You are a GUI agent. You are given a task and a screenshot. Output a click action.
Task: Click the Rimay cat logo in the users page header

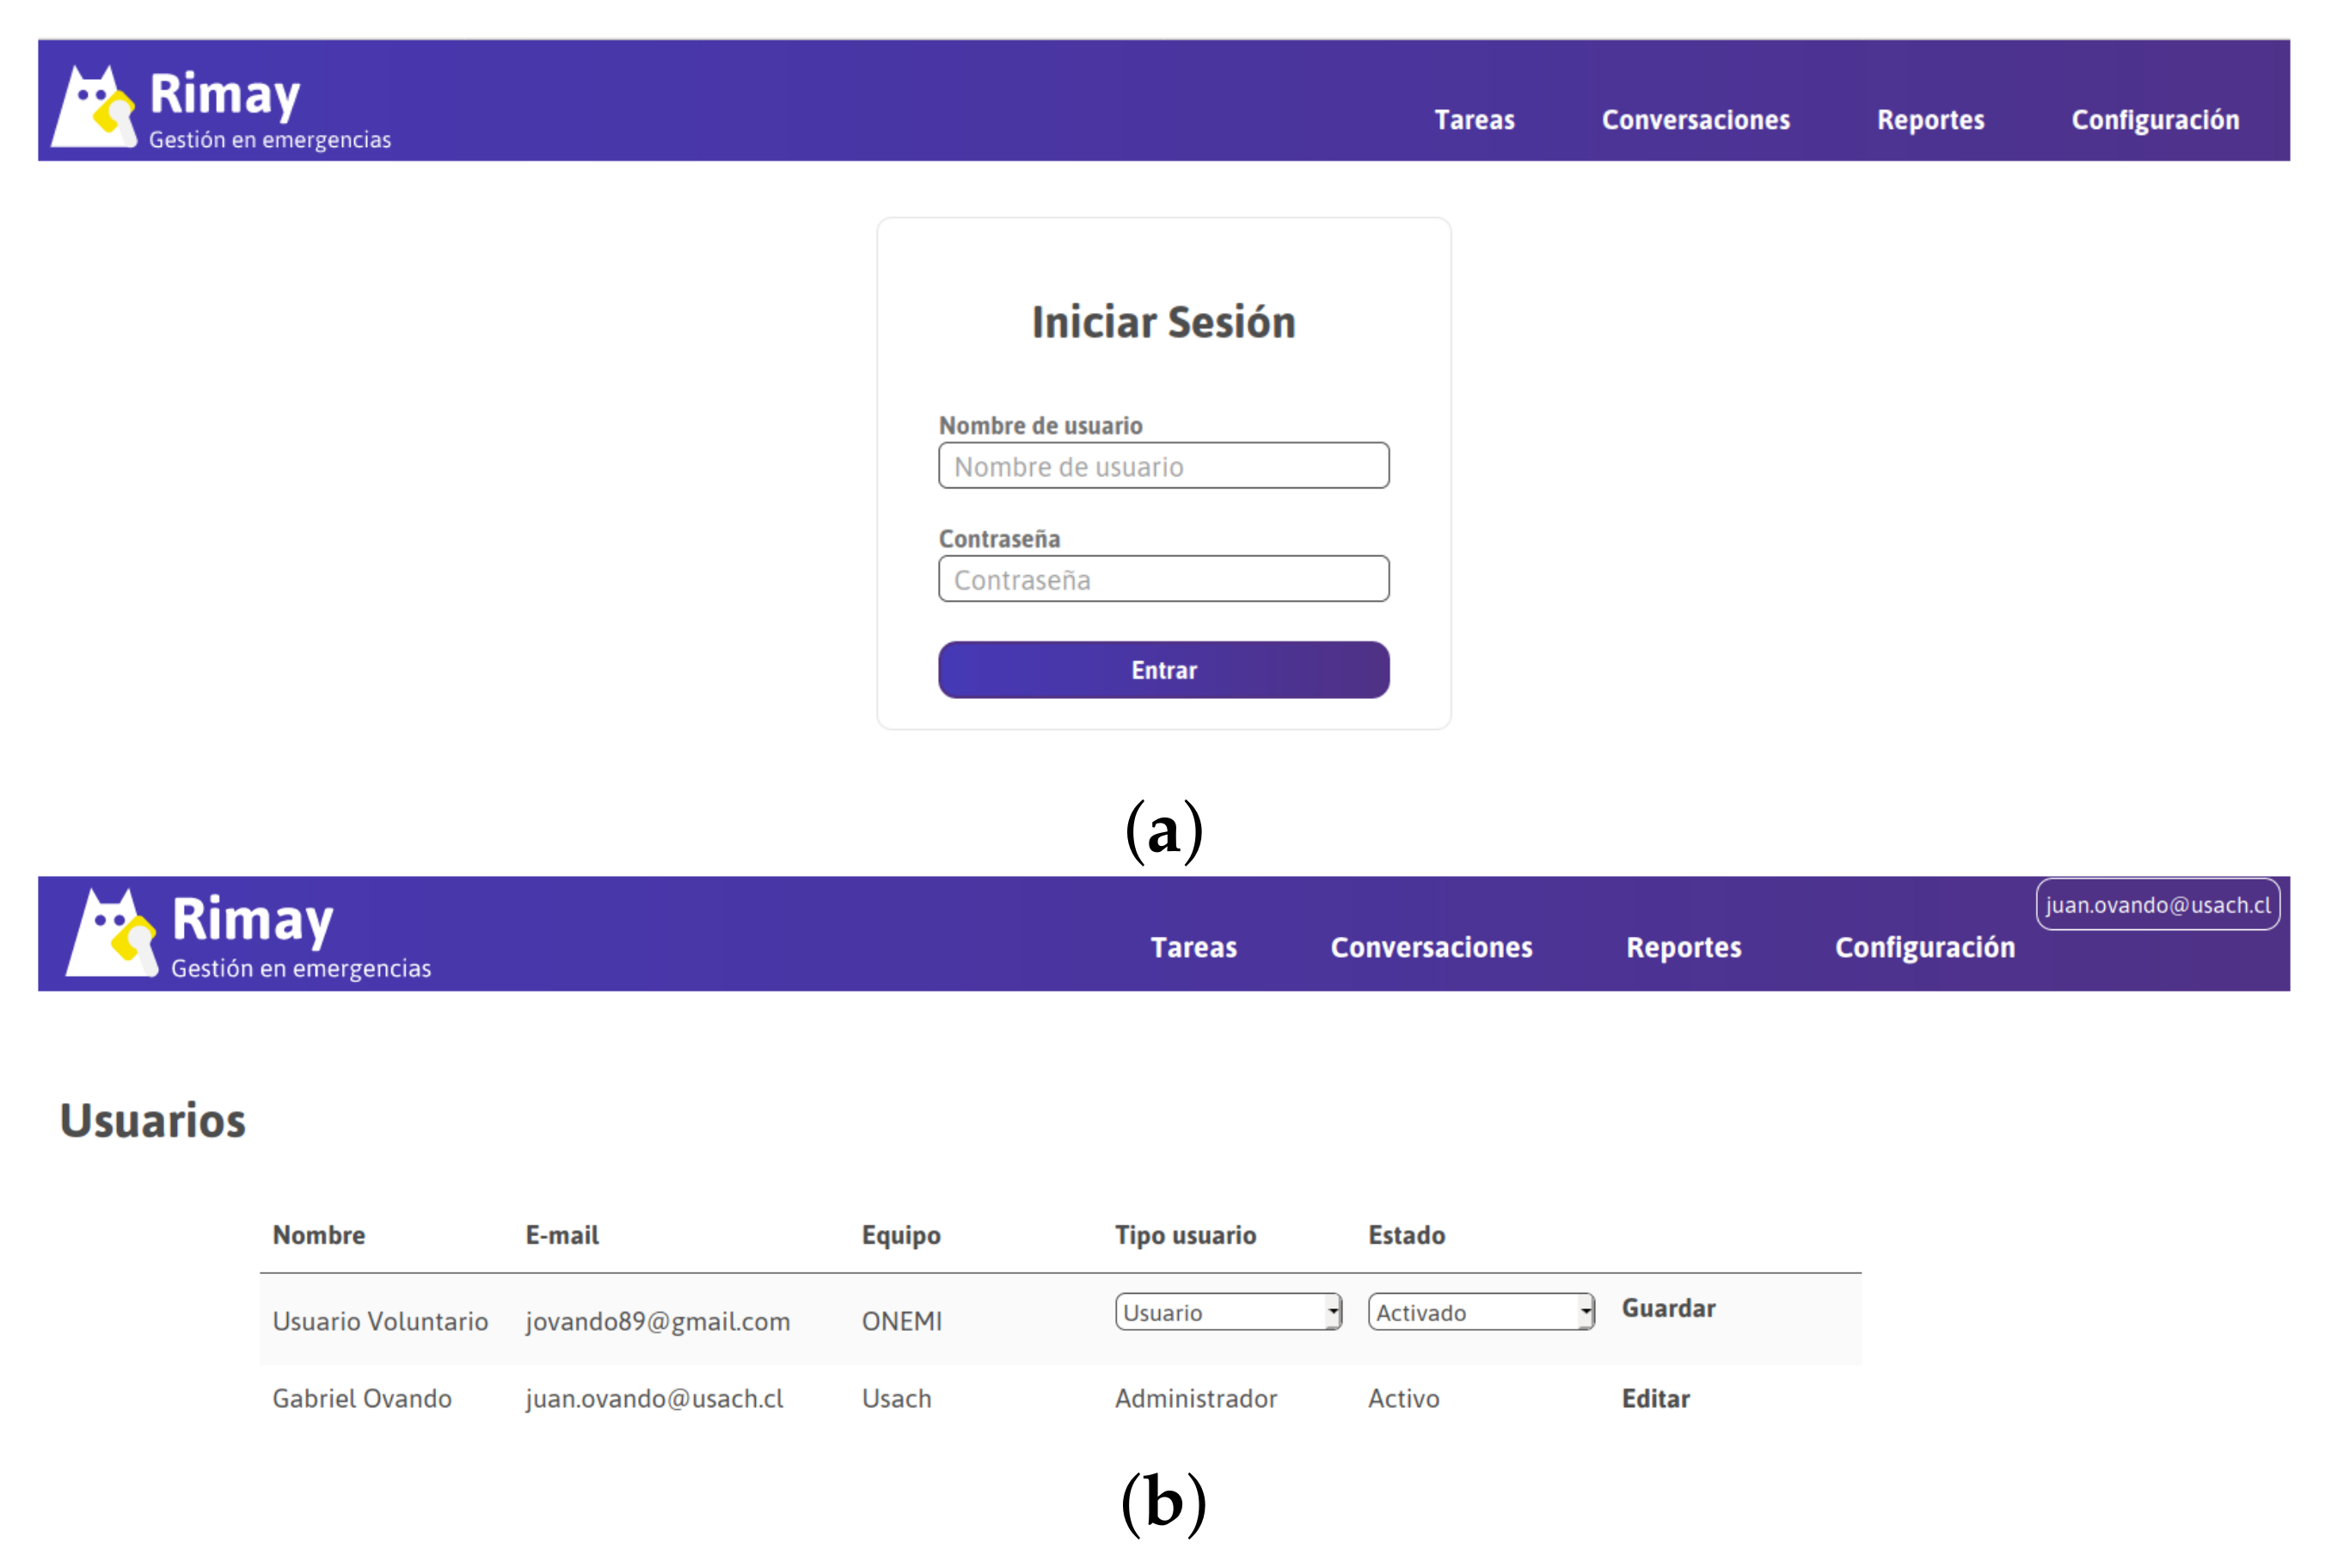point(111,933)
